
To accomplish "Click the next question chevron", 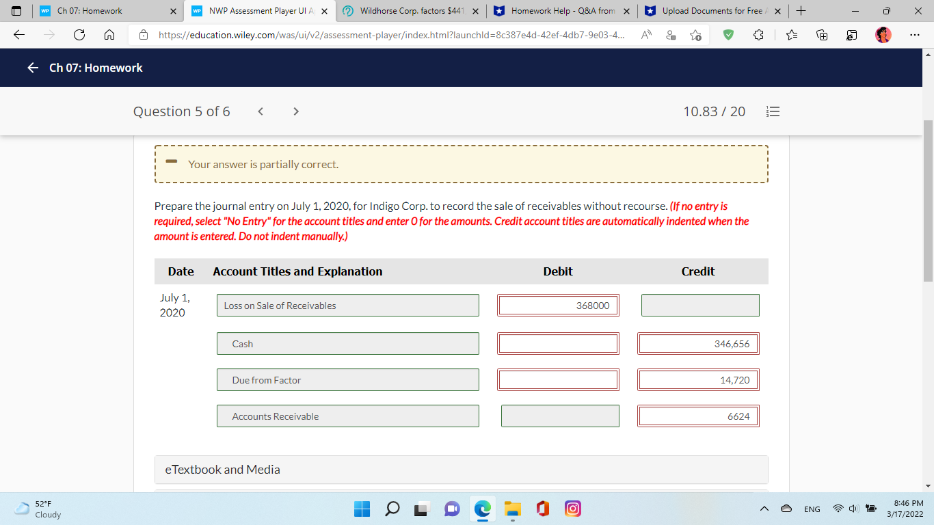I will [x=295, y=111].
